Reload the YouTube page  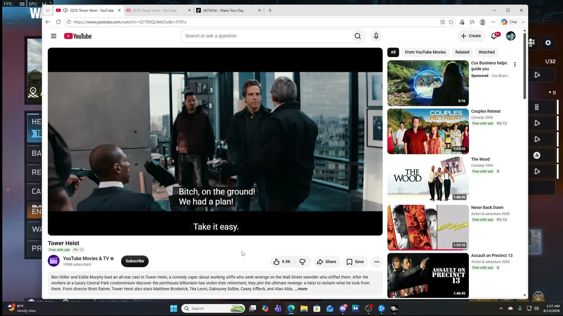click(58, 22)
